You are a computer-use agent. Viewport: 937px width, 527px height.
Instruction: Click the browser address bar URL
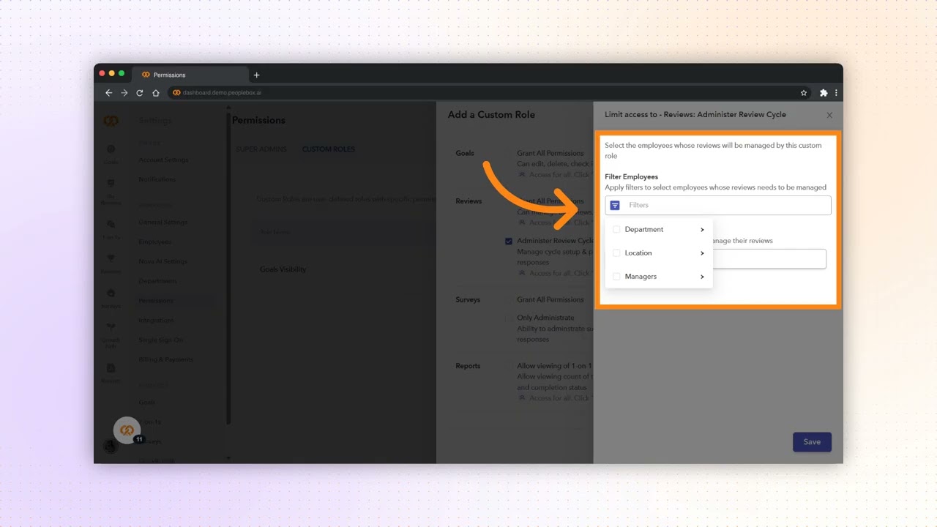[x=222, y=93]
